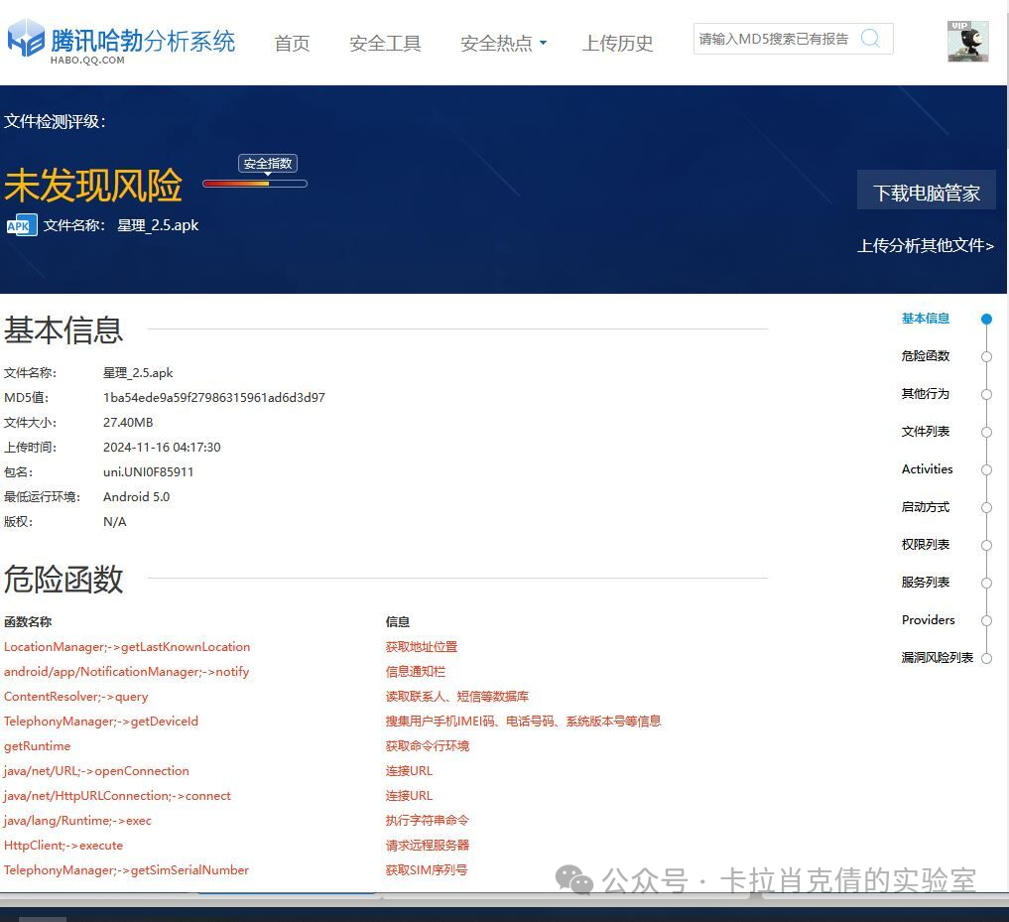Click the Tencent Habo logo icon
The width and height of the screenshot is (1009, 922).
26,40
